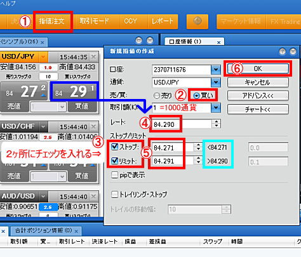This screenshot has width=301, height=257.
Task: Close the (シンプル)(26) rates tab
Action: pyautogui.click(x=43, y=43)
